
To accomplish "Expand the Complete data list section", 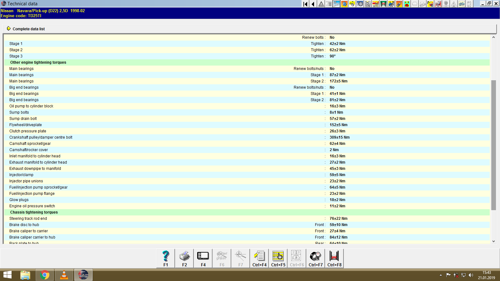I will [28, 29].
